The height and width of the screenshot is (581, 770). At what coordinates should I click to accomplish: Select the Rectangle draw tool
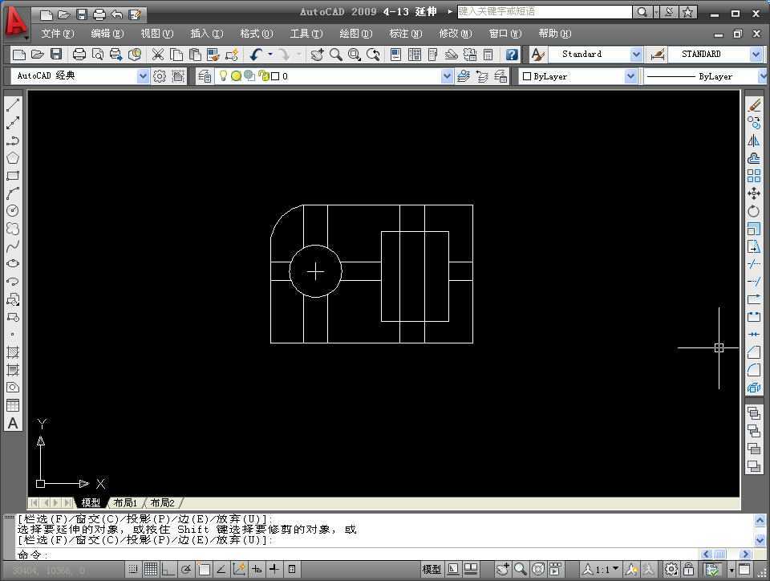[13, 175]
